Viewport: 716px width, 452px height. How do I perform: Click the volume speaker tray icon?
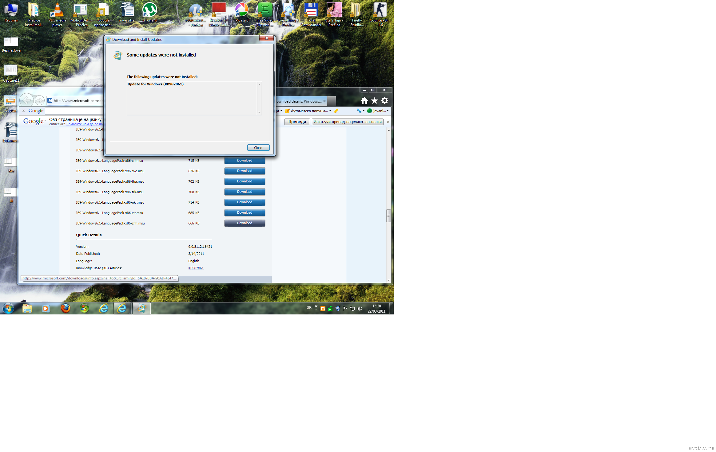(360, 309)
